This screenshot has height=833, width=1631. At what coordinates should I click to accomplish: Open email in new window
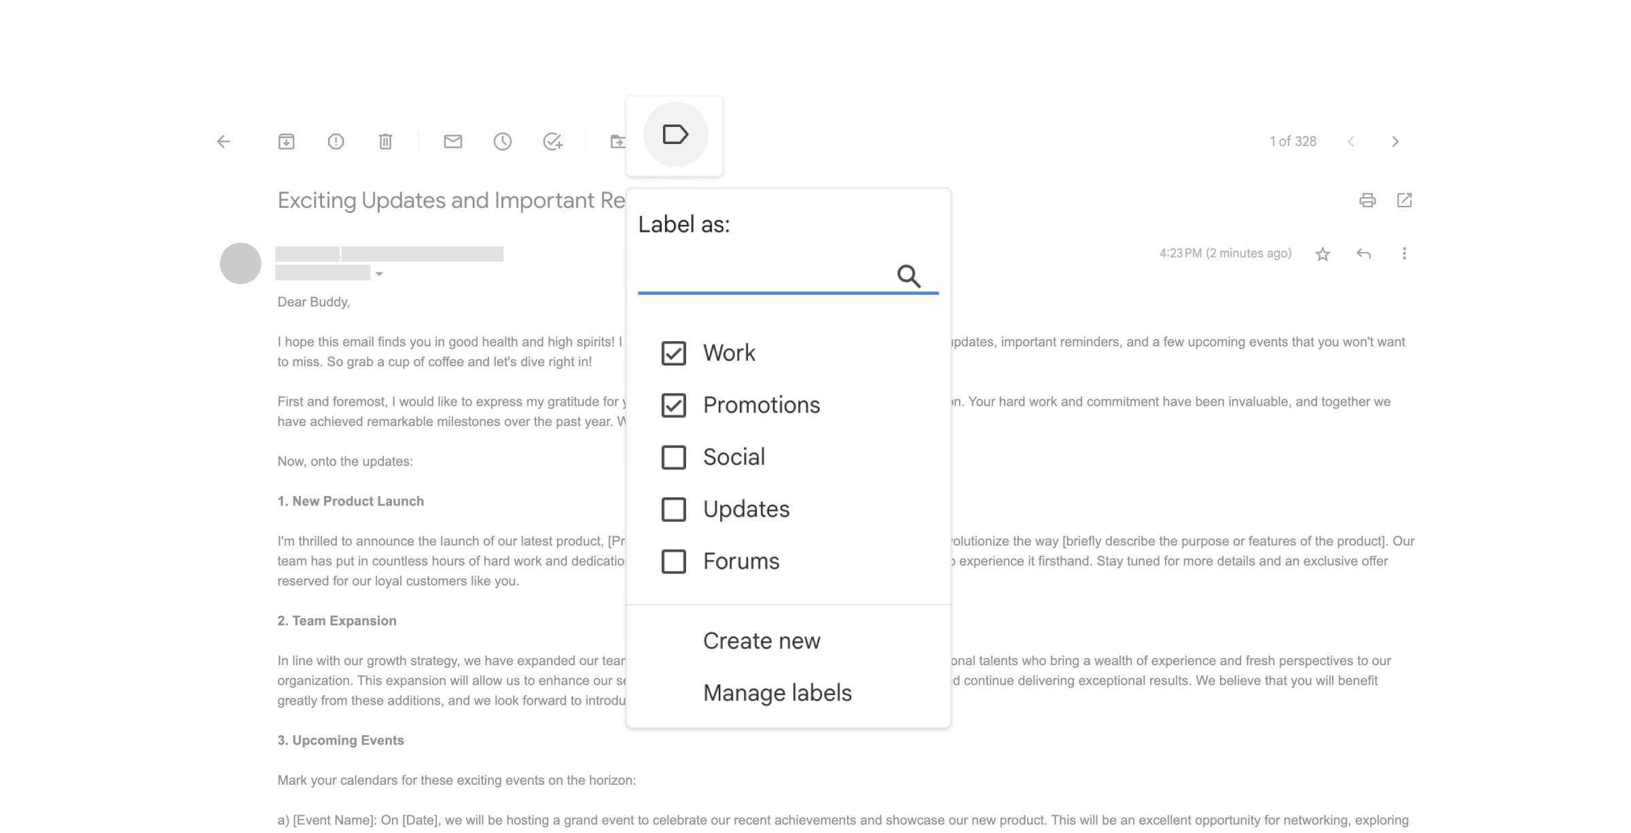pyautogui.click(x=1404, y=200)
